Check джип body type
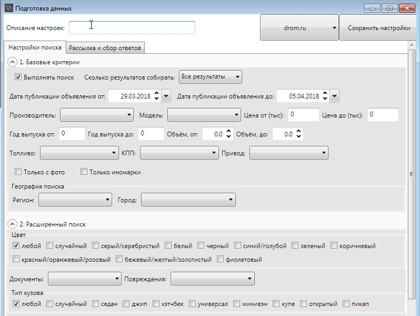The width and height of the screenshot is (420, 316). point(126,303)
